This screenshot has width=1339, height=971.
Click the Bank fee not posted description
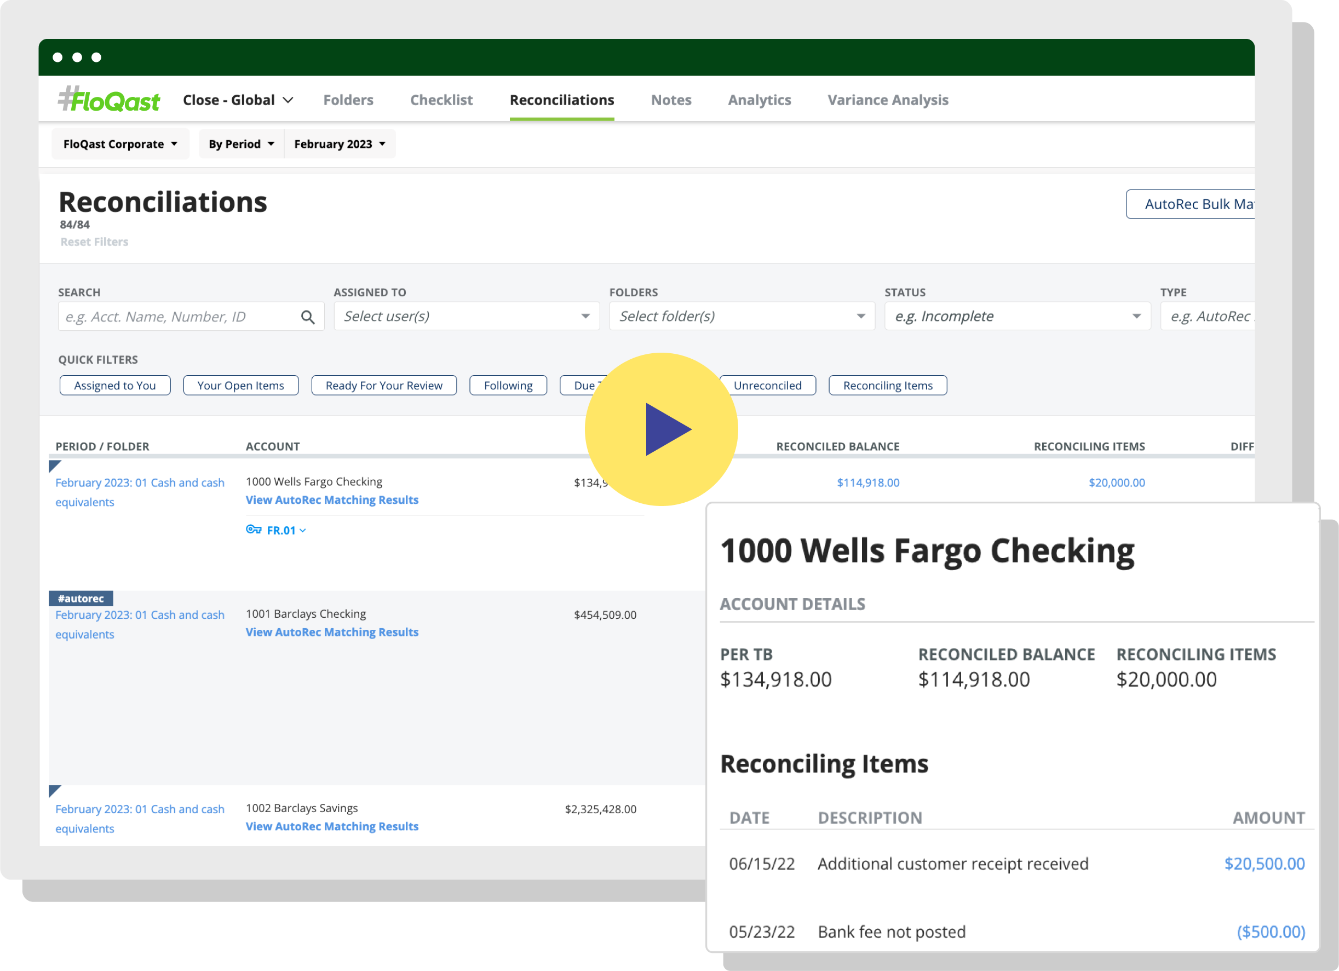pyautogui.click(x=892, y=932)
